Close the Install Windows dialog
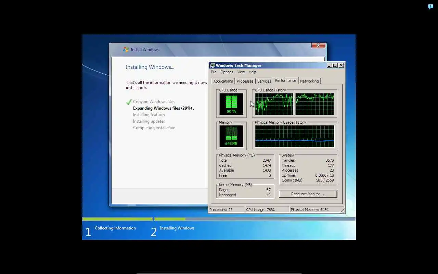 (x=318, y=45)
